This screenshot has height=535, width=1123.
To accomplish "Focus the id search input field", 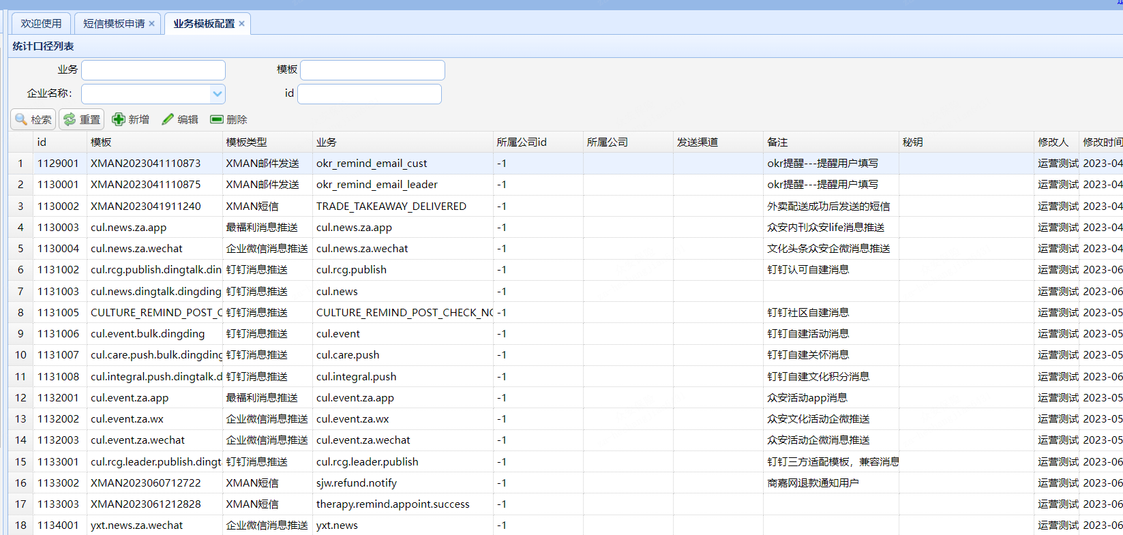I will tap(370, 93).
